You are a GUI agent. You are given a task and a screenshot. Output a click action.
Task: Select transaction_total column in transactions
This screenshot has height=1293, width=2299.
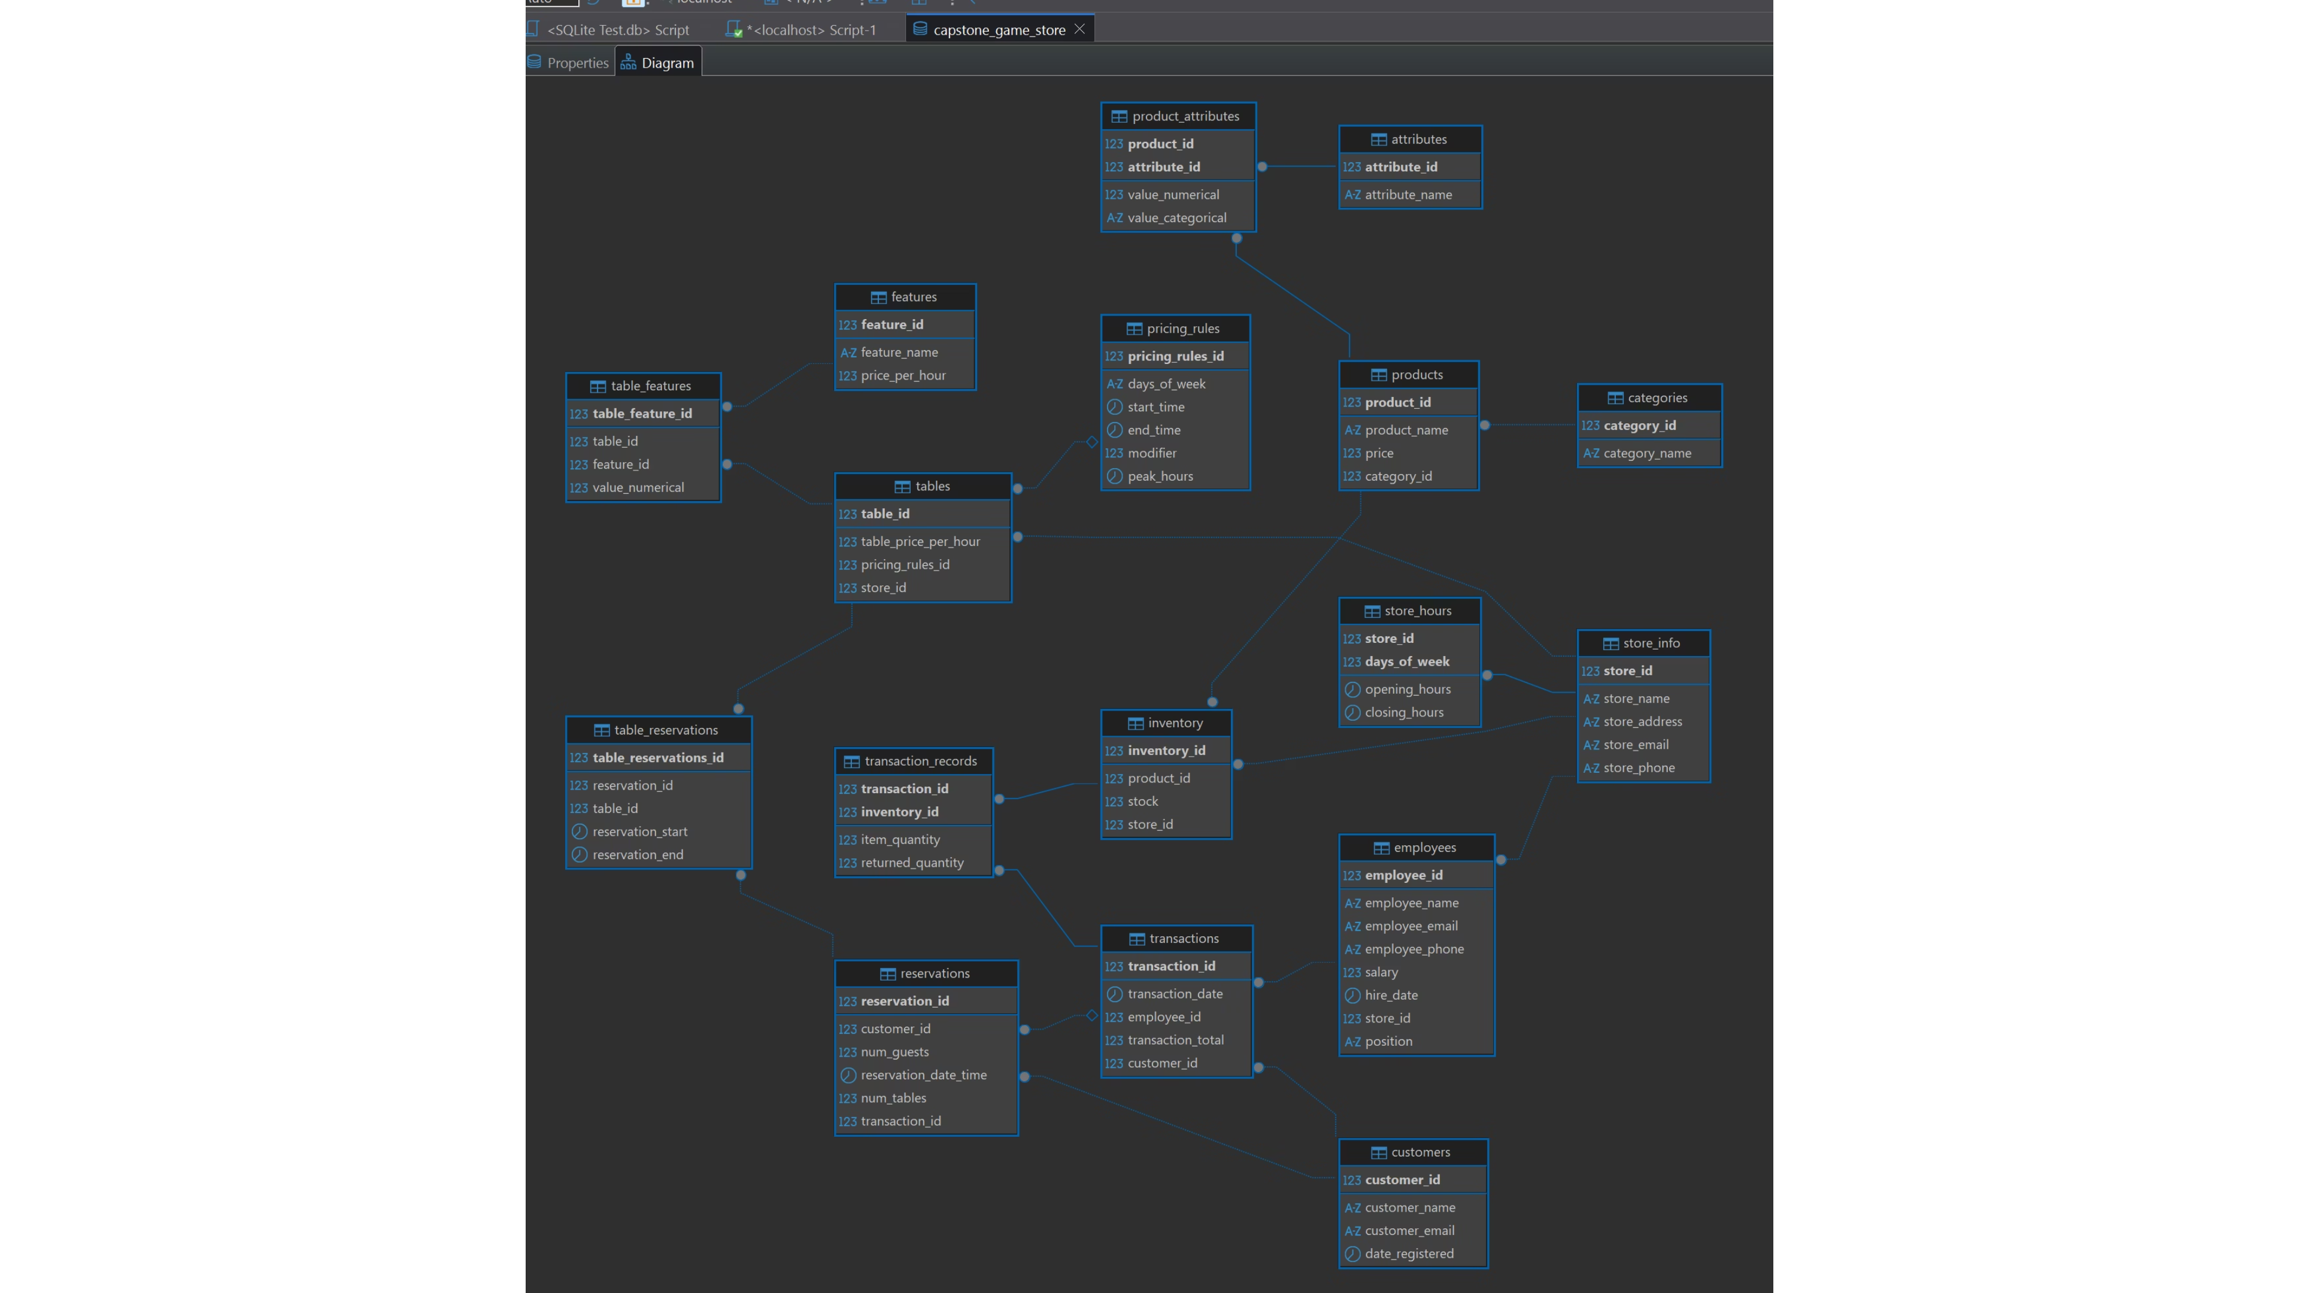click(1175, 1040)
